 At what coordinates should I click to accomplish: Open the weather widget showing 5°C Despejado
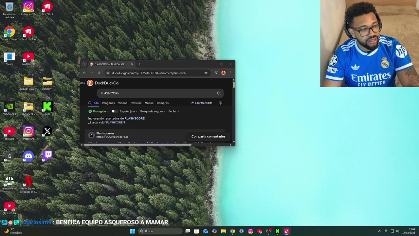(x=13, y=231)
